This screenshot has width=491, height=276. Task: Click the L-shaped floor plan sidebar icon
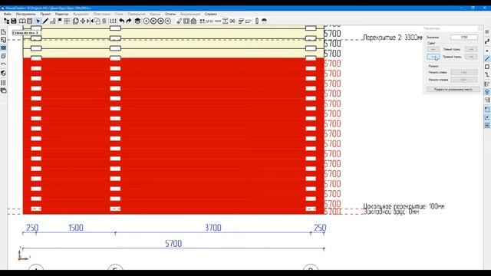3,32
